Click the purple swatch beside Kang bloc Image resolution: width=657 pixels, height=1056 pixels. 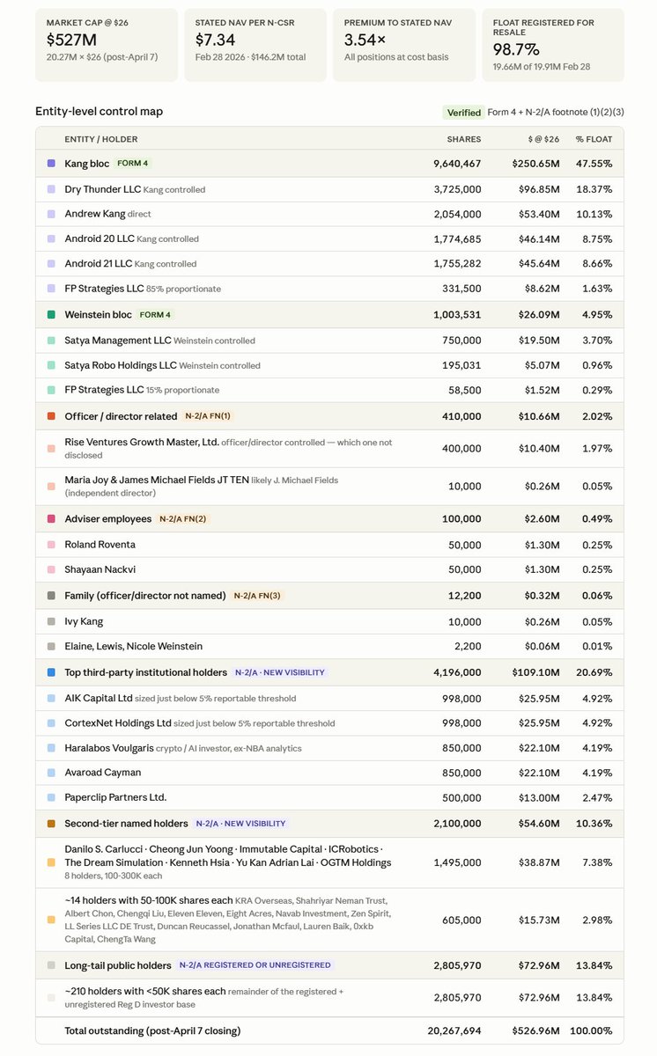point(51,164)
